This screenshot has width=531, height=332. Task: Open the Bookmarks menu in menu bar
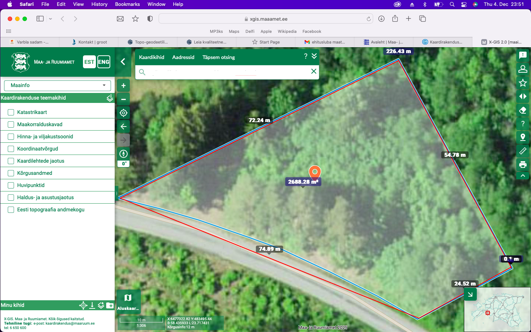(127, 4)
